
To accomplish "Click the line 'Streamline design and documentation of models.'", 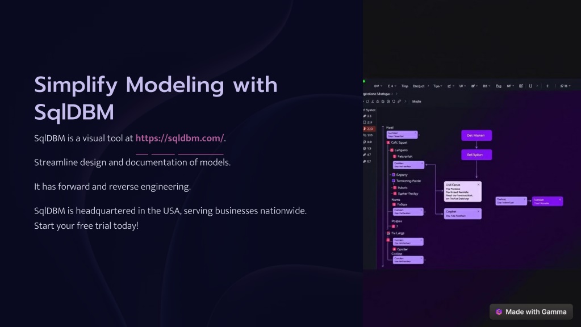I will pyautogui.click(x=132, y=162).
